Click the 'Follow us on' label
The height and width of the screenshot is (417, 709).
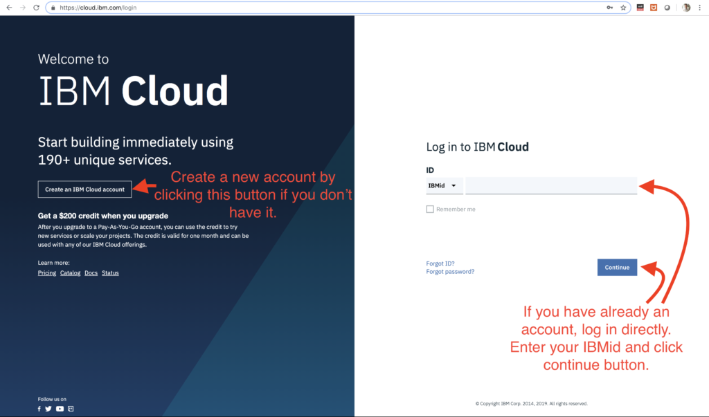click(52, 399)
